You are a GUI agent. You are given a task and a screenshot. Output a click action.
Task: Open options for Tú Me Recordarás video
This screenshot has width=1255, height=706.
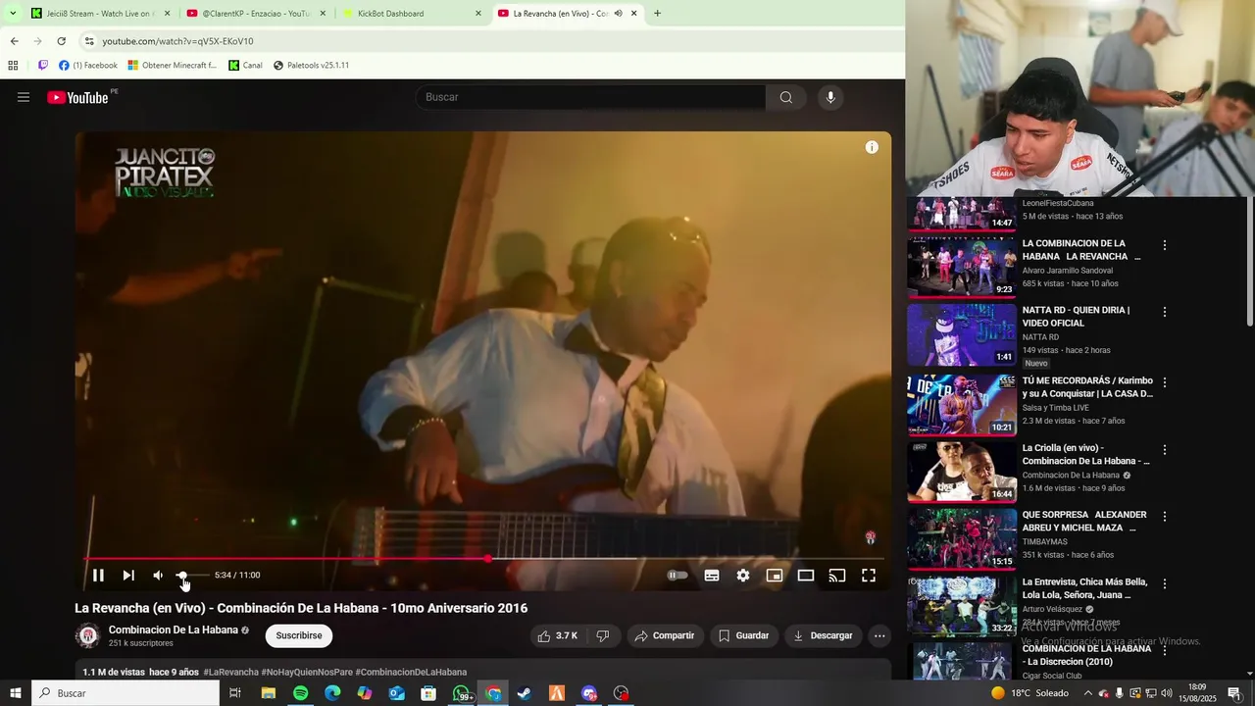(x=1165, y=382)
